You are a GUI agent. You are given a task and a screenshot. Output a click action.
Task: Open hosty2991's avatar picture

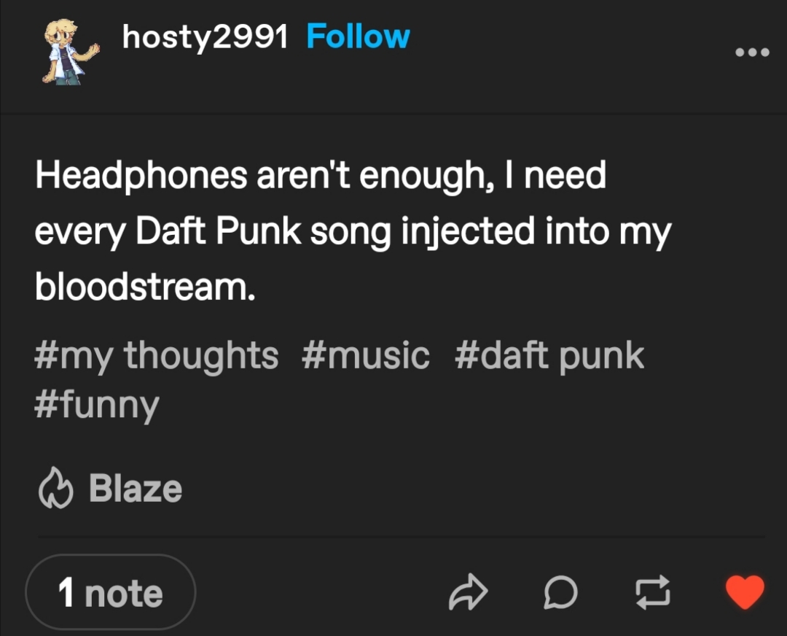[x=69, y=52]
